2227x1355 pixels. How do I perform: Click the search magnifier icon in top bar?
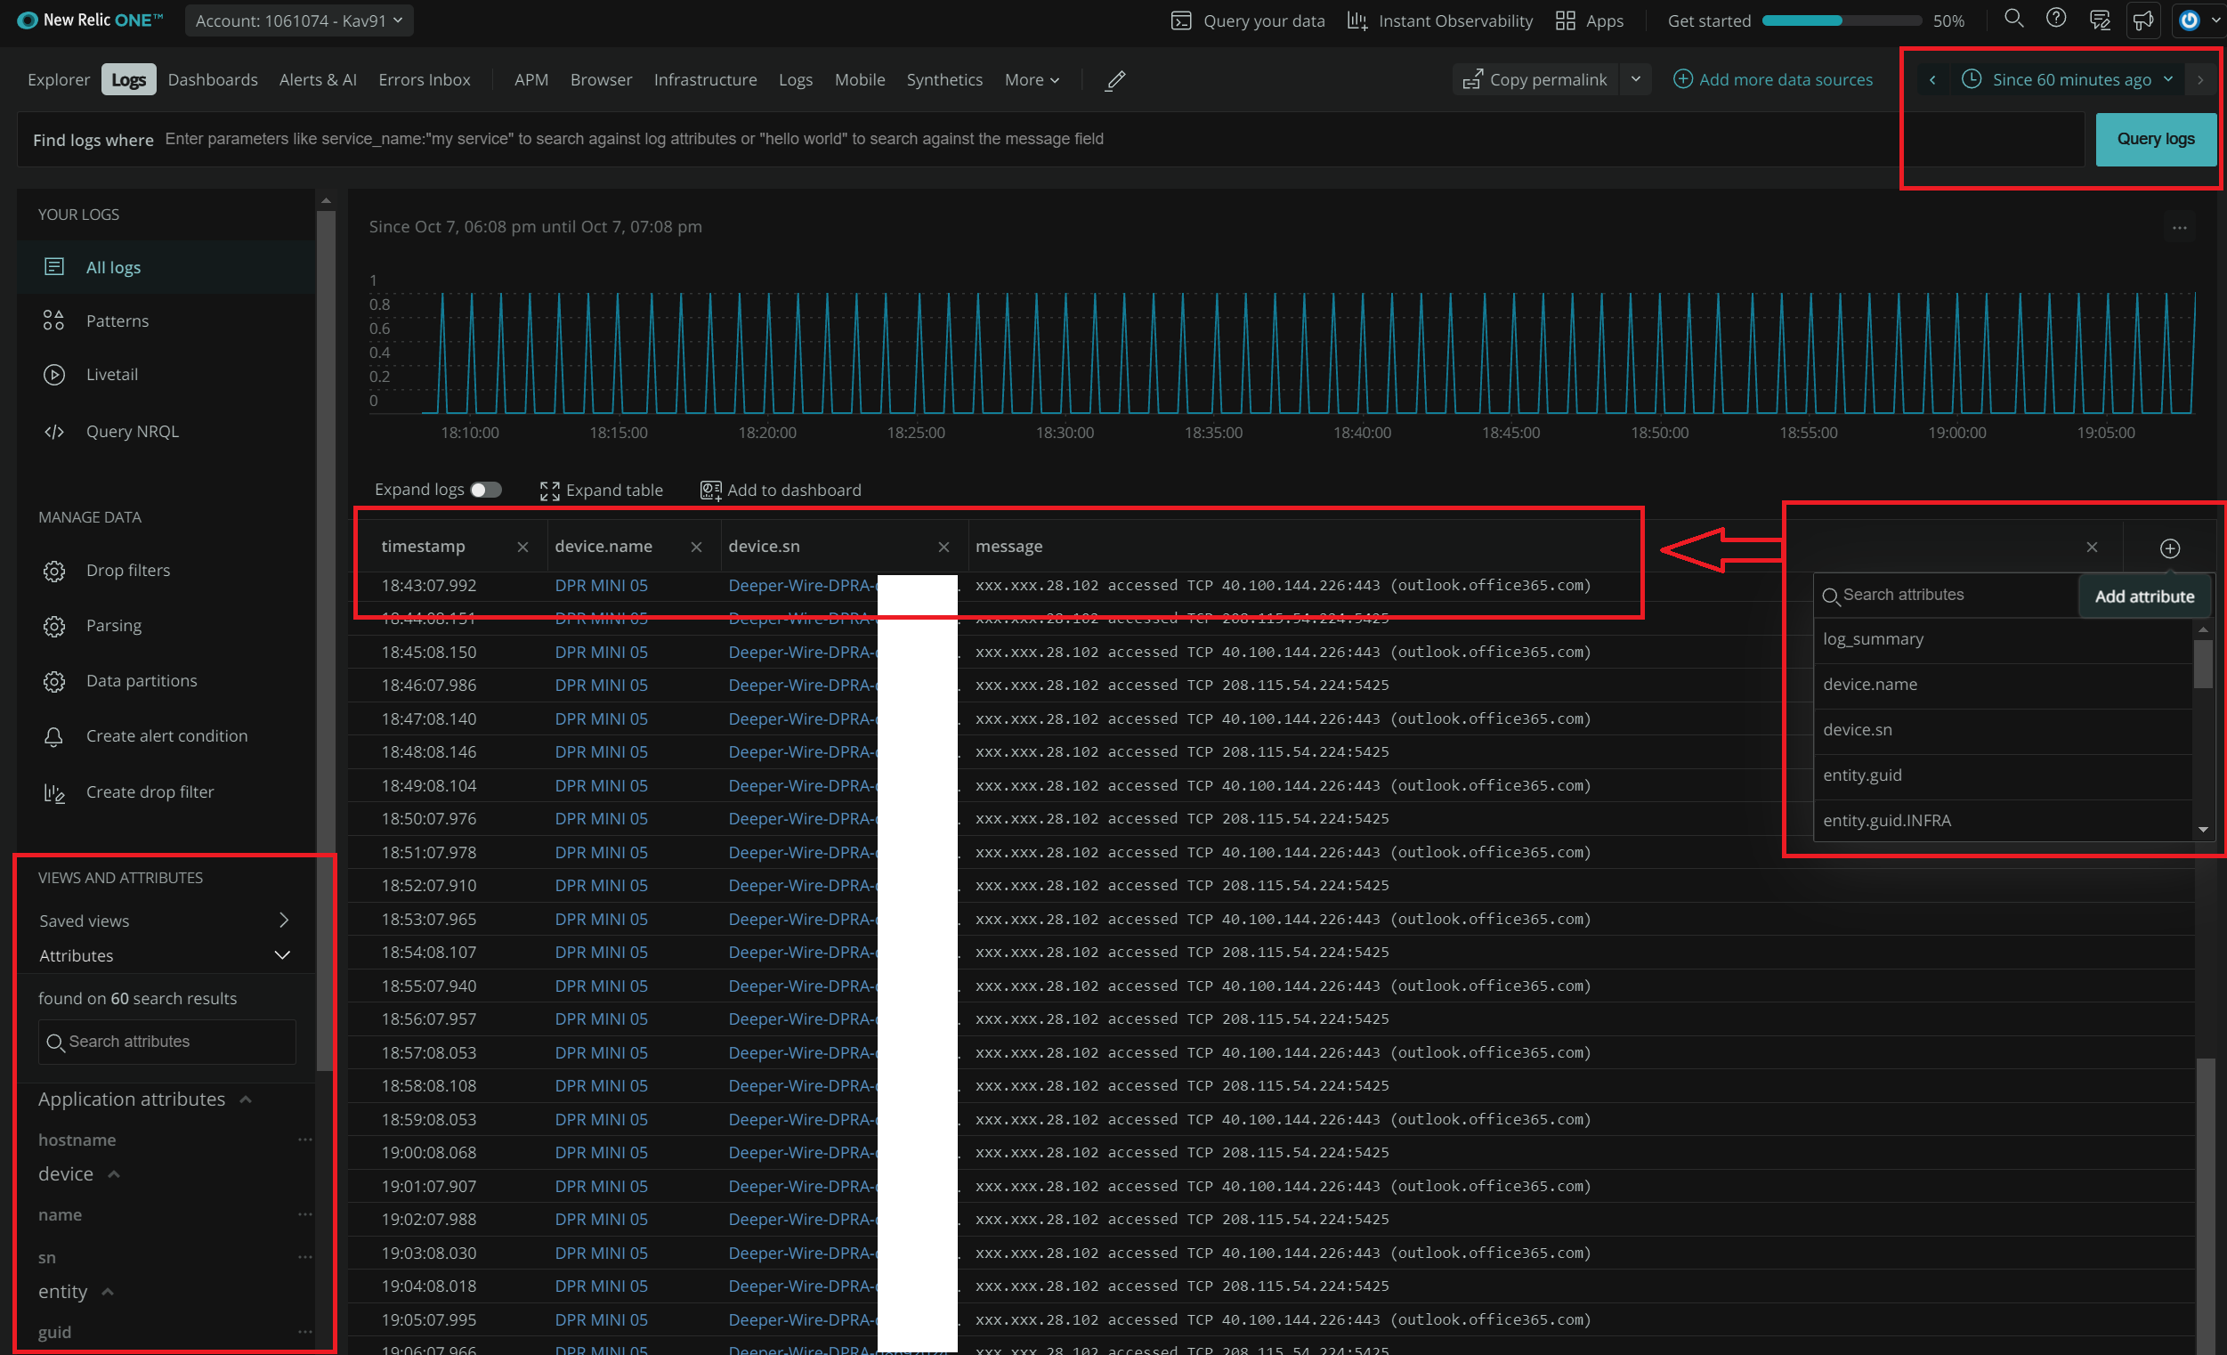[2013, 19]
